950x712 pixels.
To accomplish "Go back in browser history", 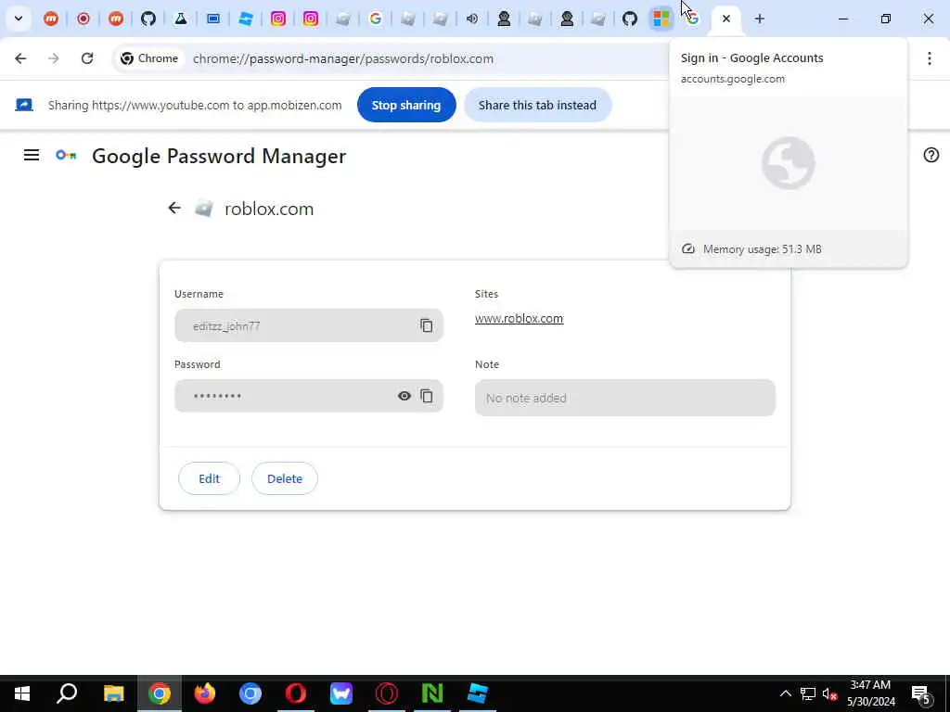I will pyautogui.click(x=20, y=58).
